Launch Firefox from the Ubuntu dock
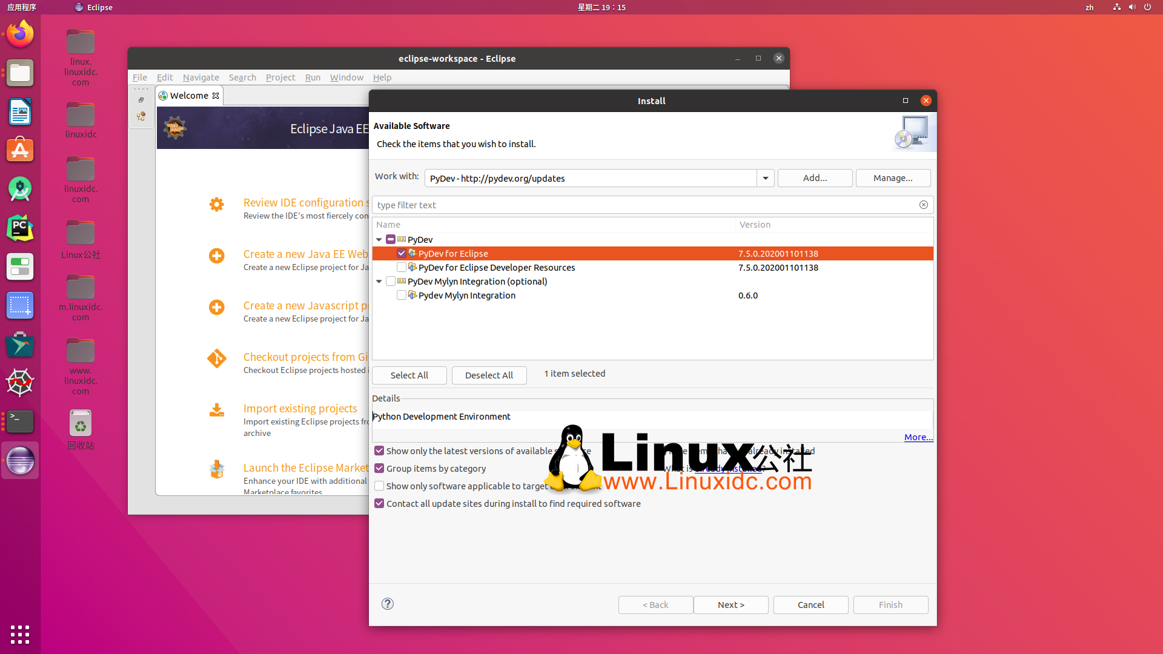The height and width of the screenshot is (654, 1163). coord(20,33)
